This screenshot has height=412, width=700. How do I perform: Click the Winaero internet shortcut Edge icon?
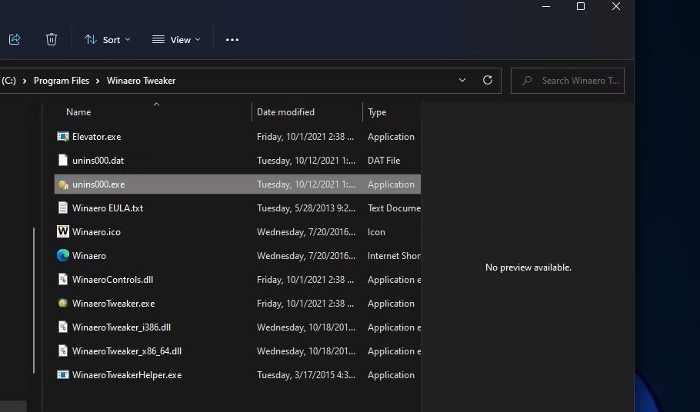click(x=63, y=256)
